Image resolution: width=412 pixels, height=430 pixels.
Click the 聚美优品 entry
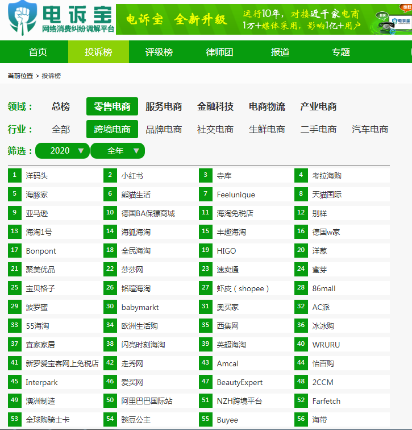[x=40, y=270]
